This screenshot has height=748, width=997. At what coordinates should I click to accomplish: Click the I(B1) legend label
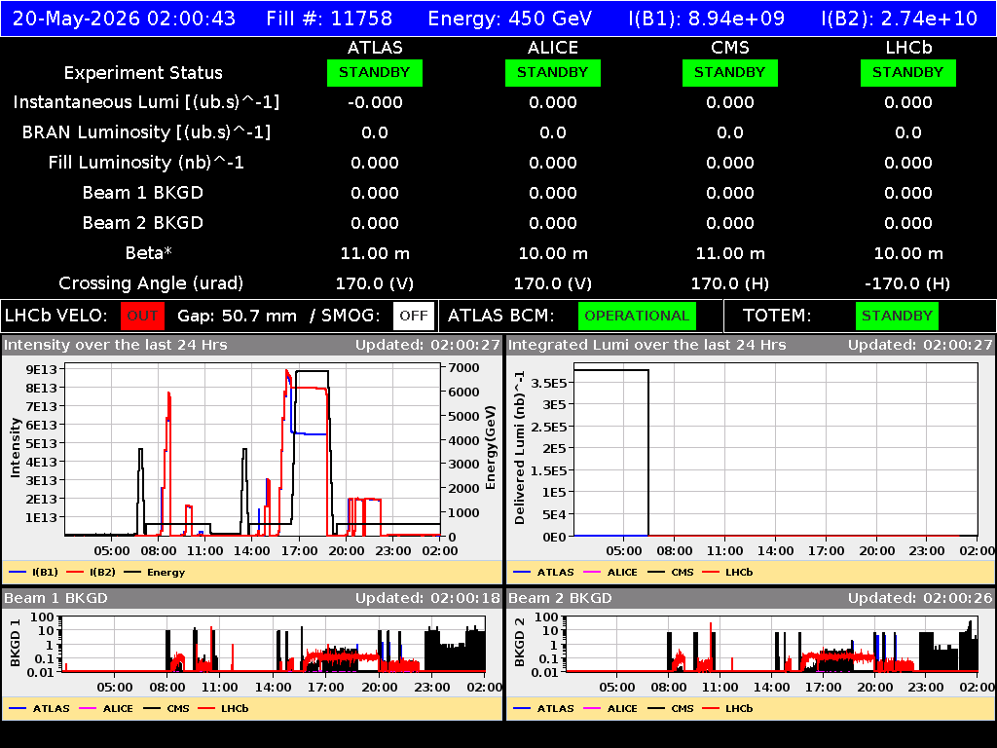tap(45, 572)
